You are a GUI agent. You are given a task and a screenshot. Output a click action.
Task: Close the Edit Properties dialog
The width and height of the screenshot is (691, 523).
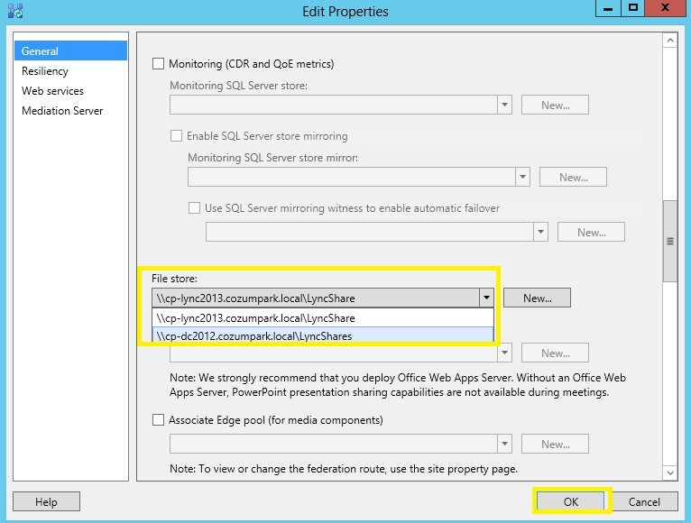(x=665, y=8)
